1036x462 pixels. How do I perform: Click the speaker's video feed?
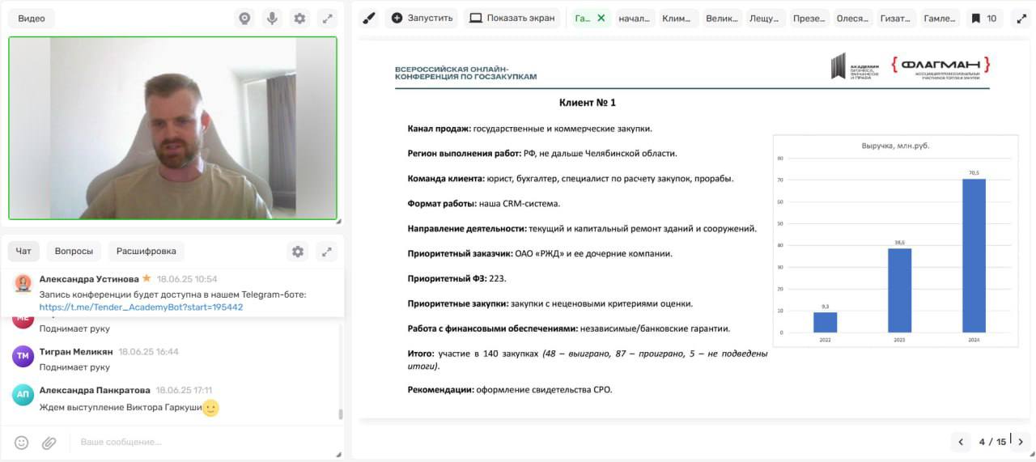pyautogui.click(x=172, y=128)
